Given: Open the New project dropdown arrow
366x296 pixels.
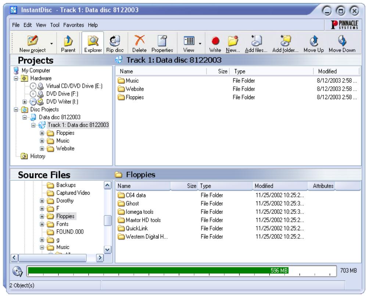Looking at the screenshot, I should (51, 44).
